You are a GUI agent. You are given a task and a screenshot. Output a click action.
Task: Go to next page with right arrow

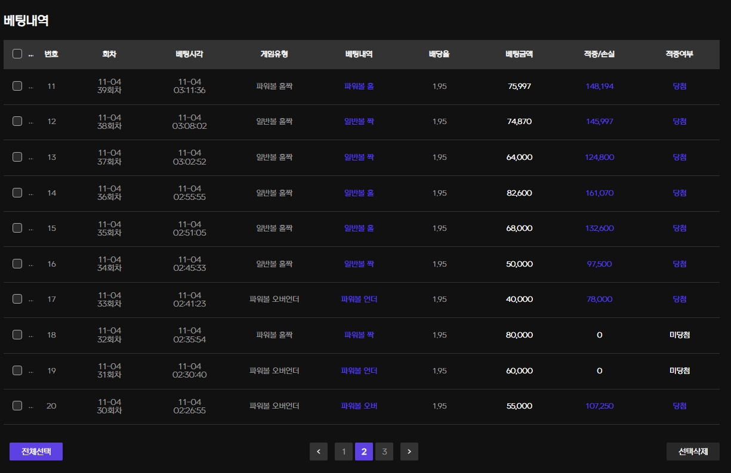[x=409, y=452]
